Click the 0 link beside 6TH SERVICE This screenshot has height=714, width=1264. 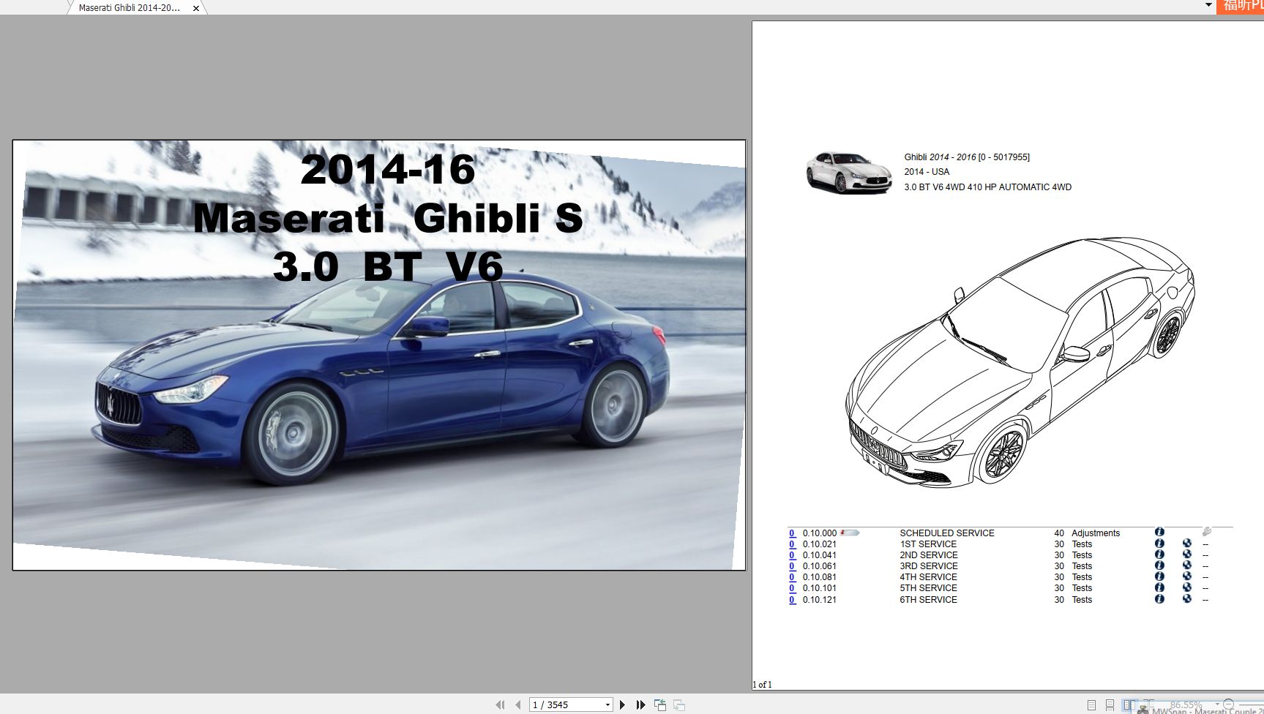click(792, 599)
